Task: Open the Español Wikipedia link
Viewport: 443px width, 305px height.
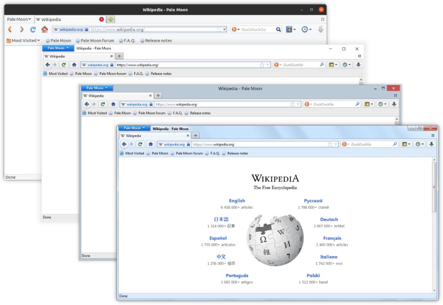Action: [218, 239]
